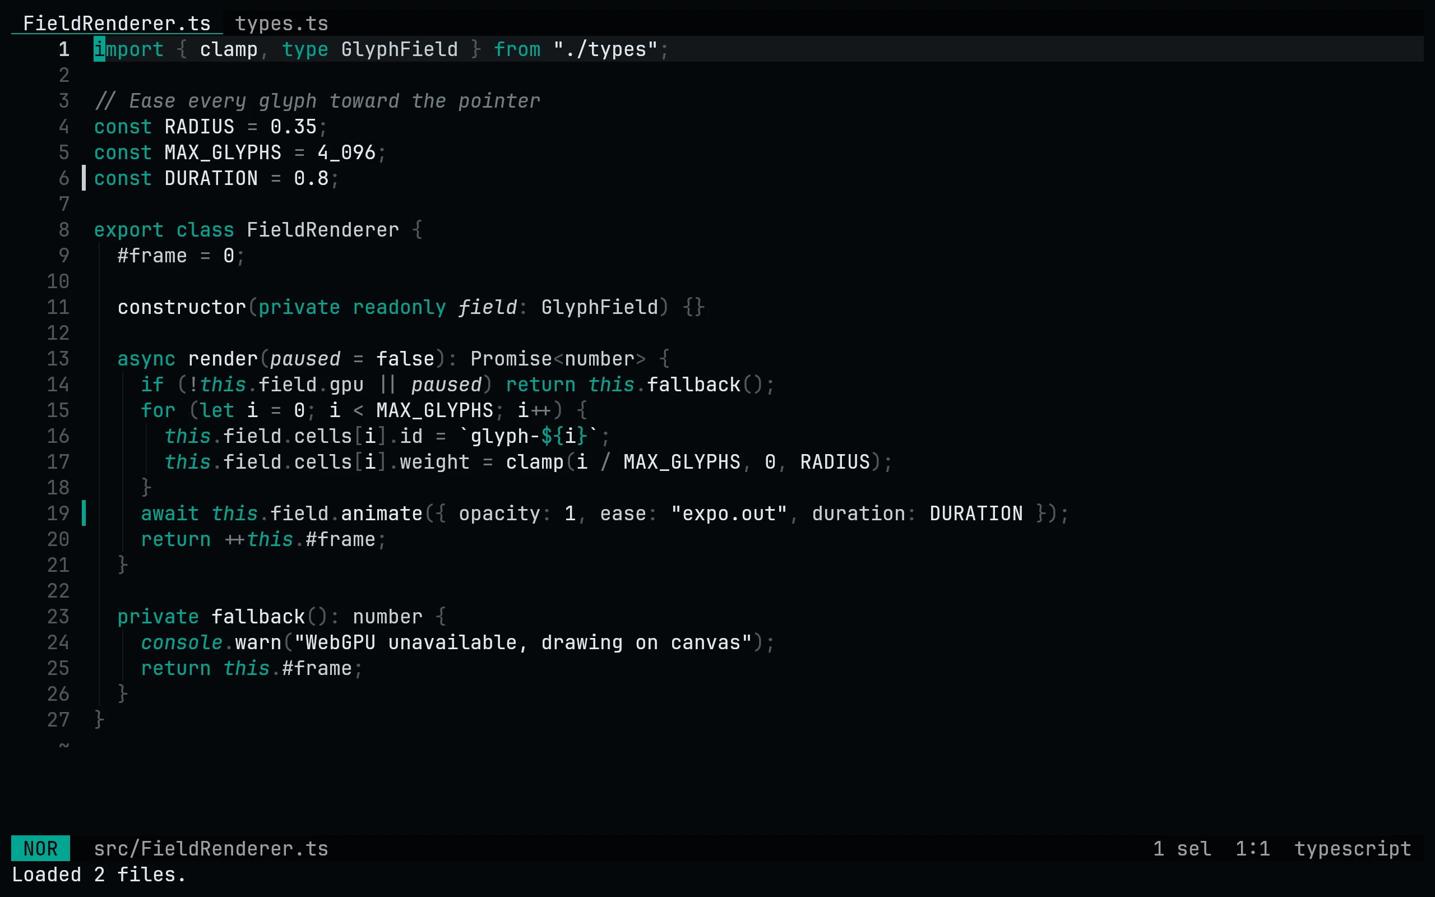Screen dimensions: 1435x897
Task: Click the render method name on line 13
Action: [x=223, y=359]
